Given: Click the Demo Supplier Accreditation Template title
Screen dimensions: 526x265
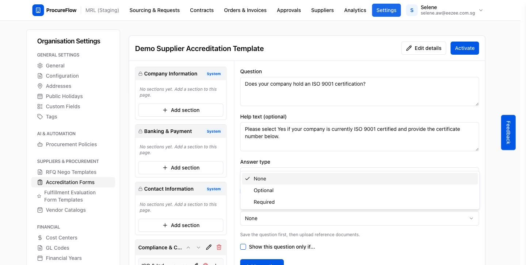Looking at the screenshot, I should (x=199, y=48).
